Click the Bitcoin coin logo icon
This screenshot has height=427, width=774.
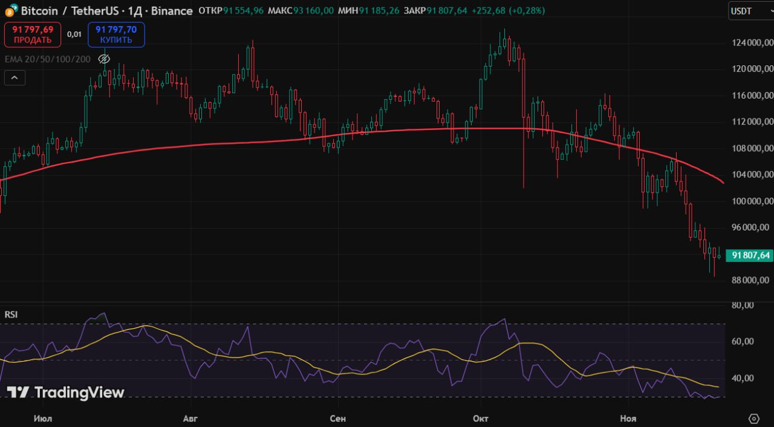point(10,11)
